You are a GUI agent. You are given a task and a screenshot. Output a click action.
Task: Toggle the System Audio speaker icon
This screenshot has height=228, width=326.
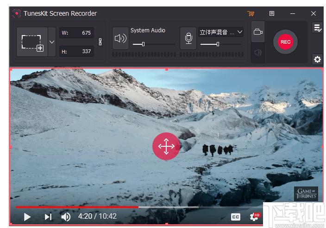tap(120, 38)
